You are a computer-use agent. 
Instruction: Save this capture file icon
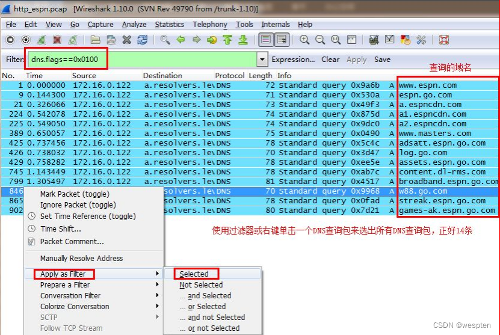111,40
